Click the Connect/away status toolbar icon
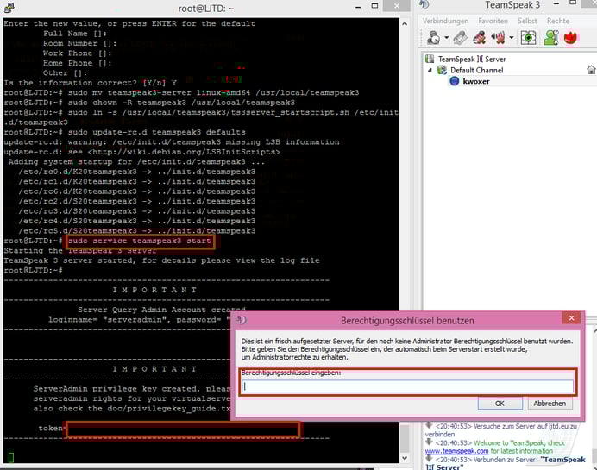Screen dimensions: 597x470 coord(432,38)
